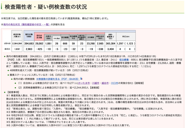Select the 28,082 table cell

(x=39, y=43)
